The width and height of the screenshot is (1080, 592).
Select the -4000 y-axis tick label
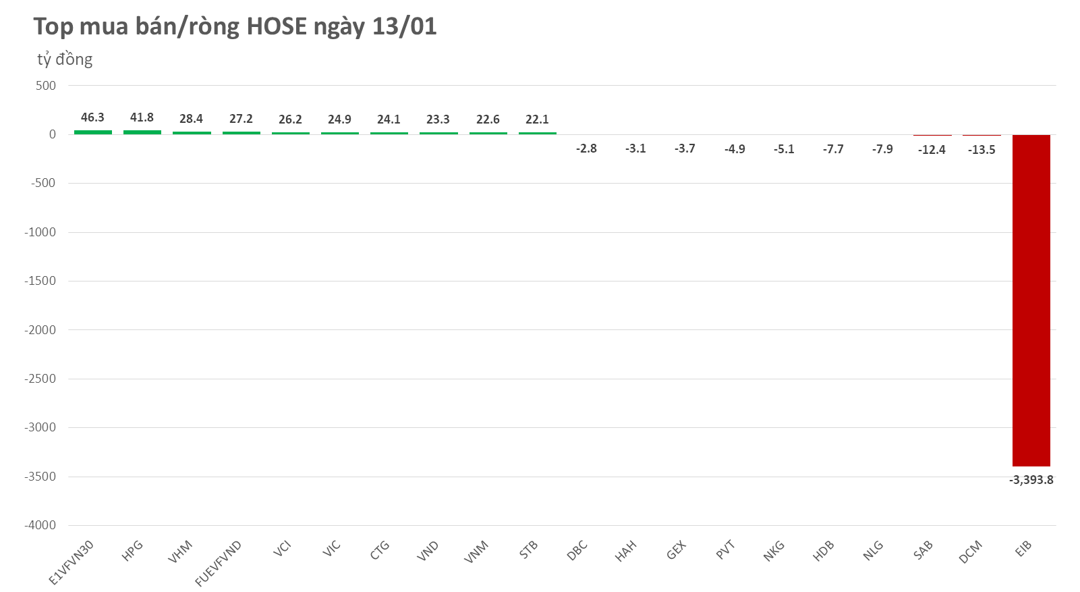click(40, 525)
